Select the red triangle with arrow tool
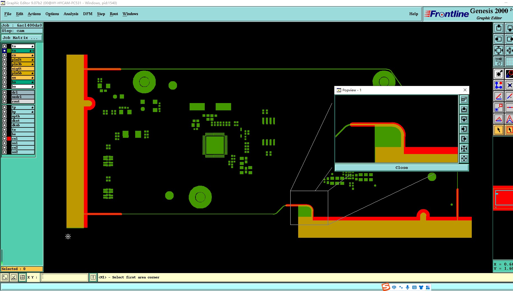513x291 pixels. [x=498, y=119]
